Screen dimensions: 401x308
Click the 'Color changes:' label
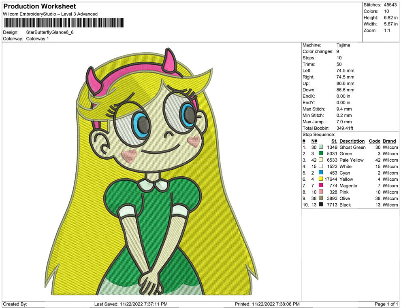[x=318, y=52]
